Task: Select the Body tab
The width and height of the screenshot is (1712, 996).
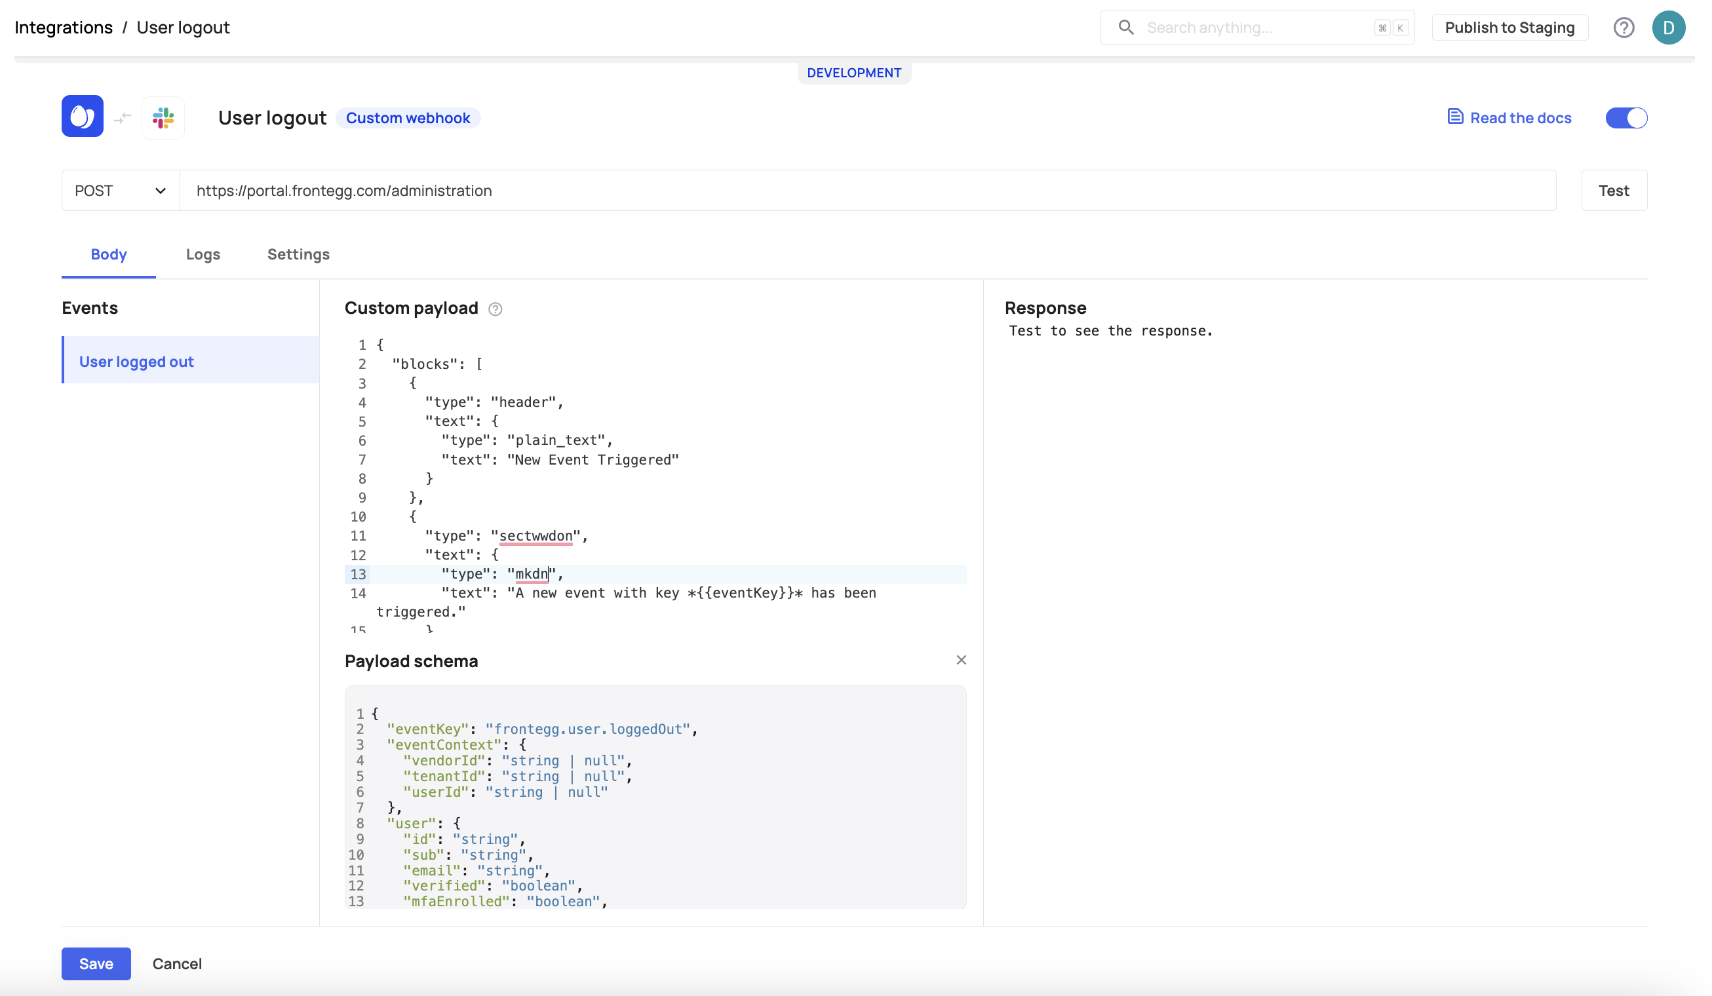Action: pos(109,254)
